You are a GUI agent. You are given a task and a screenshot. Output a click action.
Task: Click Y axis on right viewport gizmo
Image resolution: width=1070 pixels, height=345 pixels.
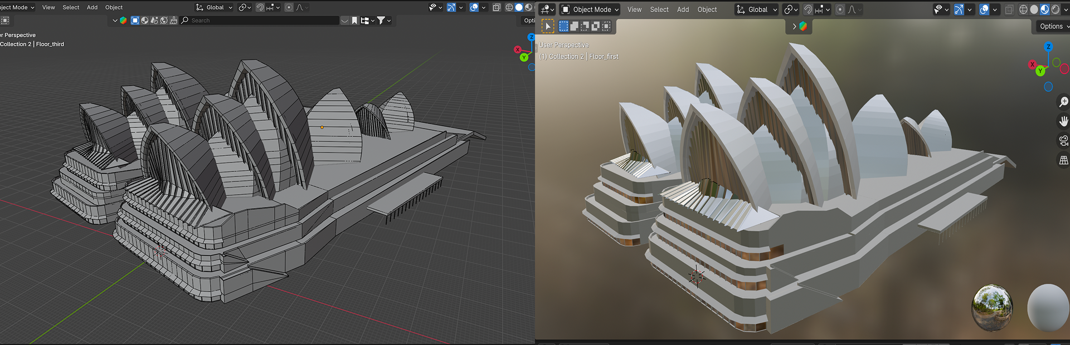1040,71
